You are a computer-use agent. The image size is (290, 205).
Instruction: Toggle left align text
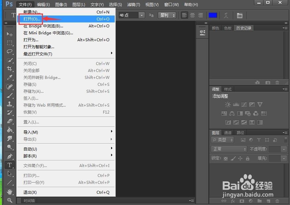click(184, 15)
